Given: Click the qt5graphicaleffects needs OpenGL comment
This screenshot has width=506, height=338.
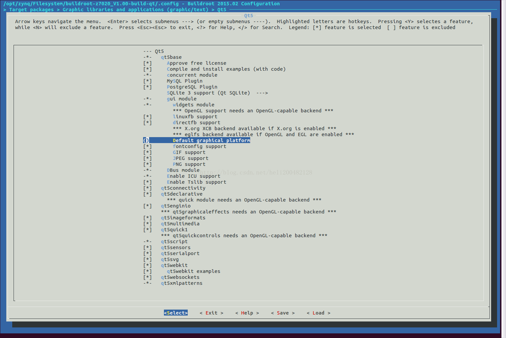Looking at the screenshot, I should coord(249,212).
